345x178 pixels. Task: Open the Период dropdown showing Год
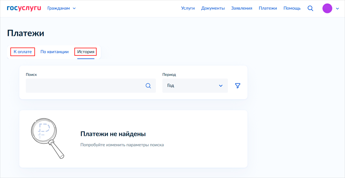pos(195,86)
